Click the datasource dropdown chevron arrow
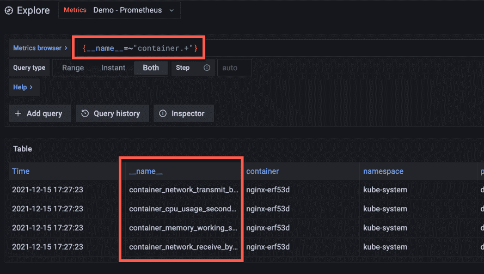Image resolution: width=484 pixels, height=274 pixels. tap(171, 10)
